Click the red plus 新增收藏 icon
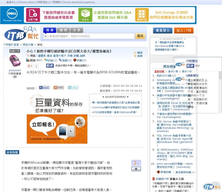Viewport: 222px width, 192px height. pyautogui.click(x=158, y=172)
